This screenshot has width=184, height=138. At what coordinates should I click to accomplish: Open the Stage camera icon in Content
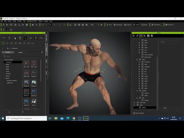point(41,38)
